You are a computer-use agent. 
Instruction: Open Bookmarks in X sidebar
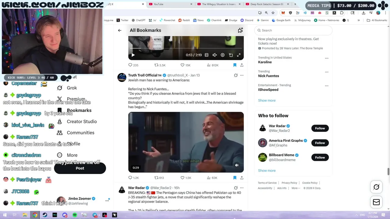[x=74, y=110]
